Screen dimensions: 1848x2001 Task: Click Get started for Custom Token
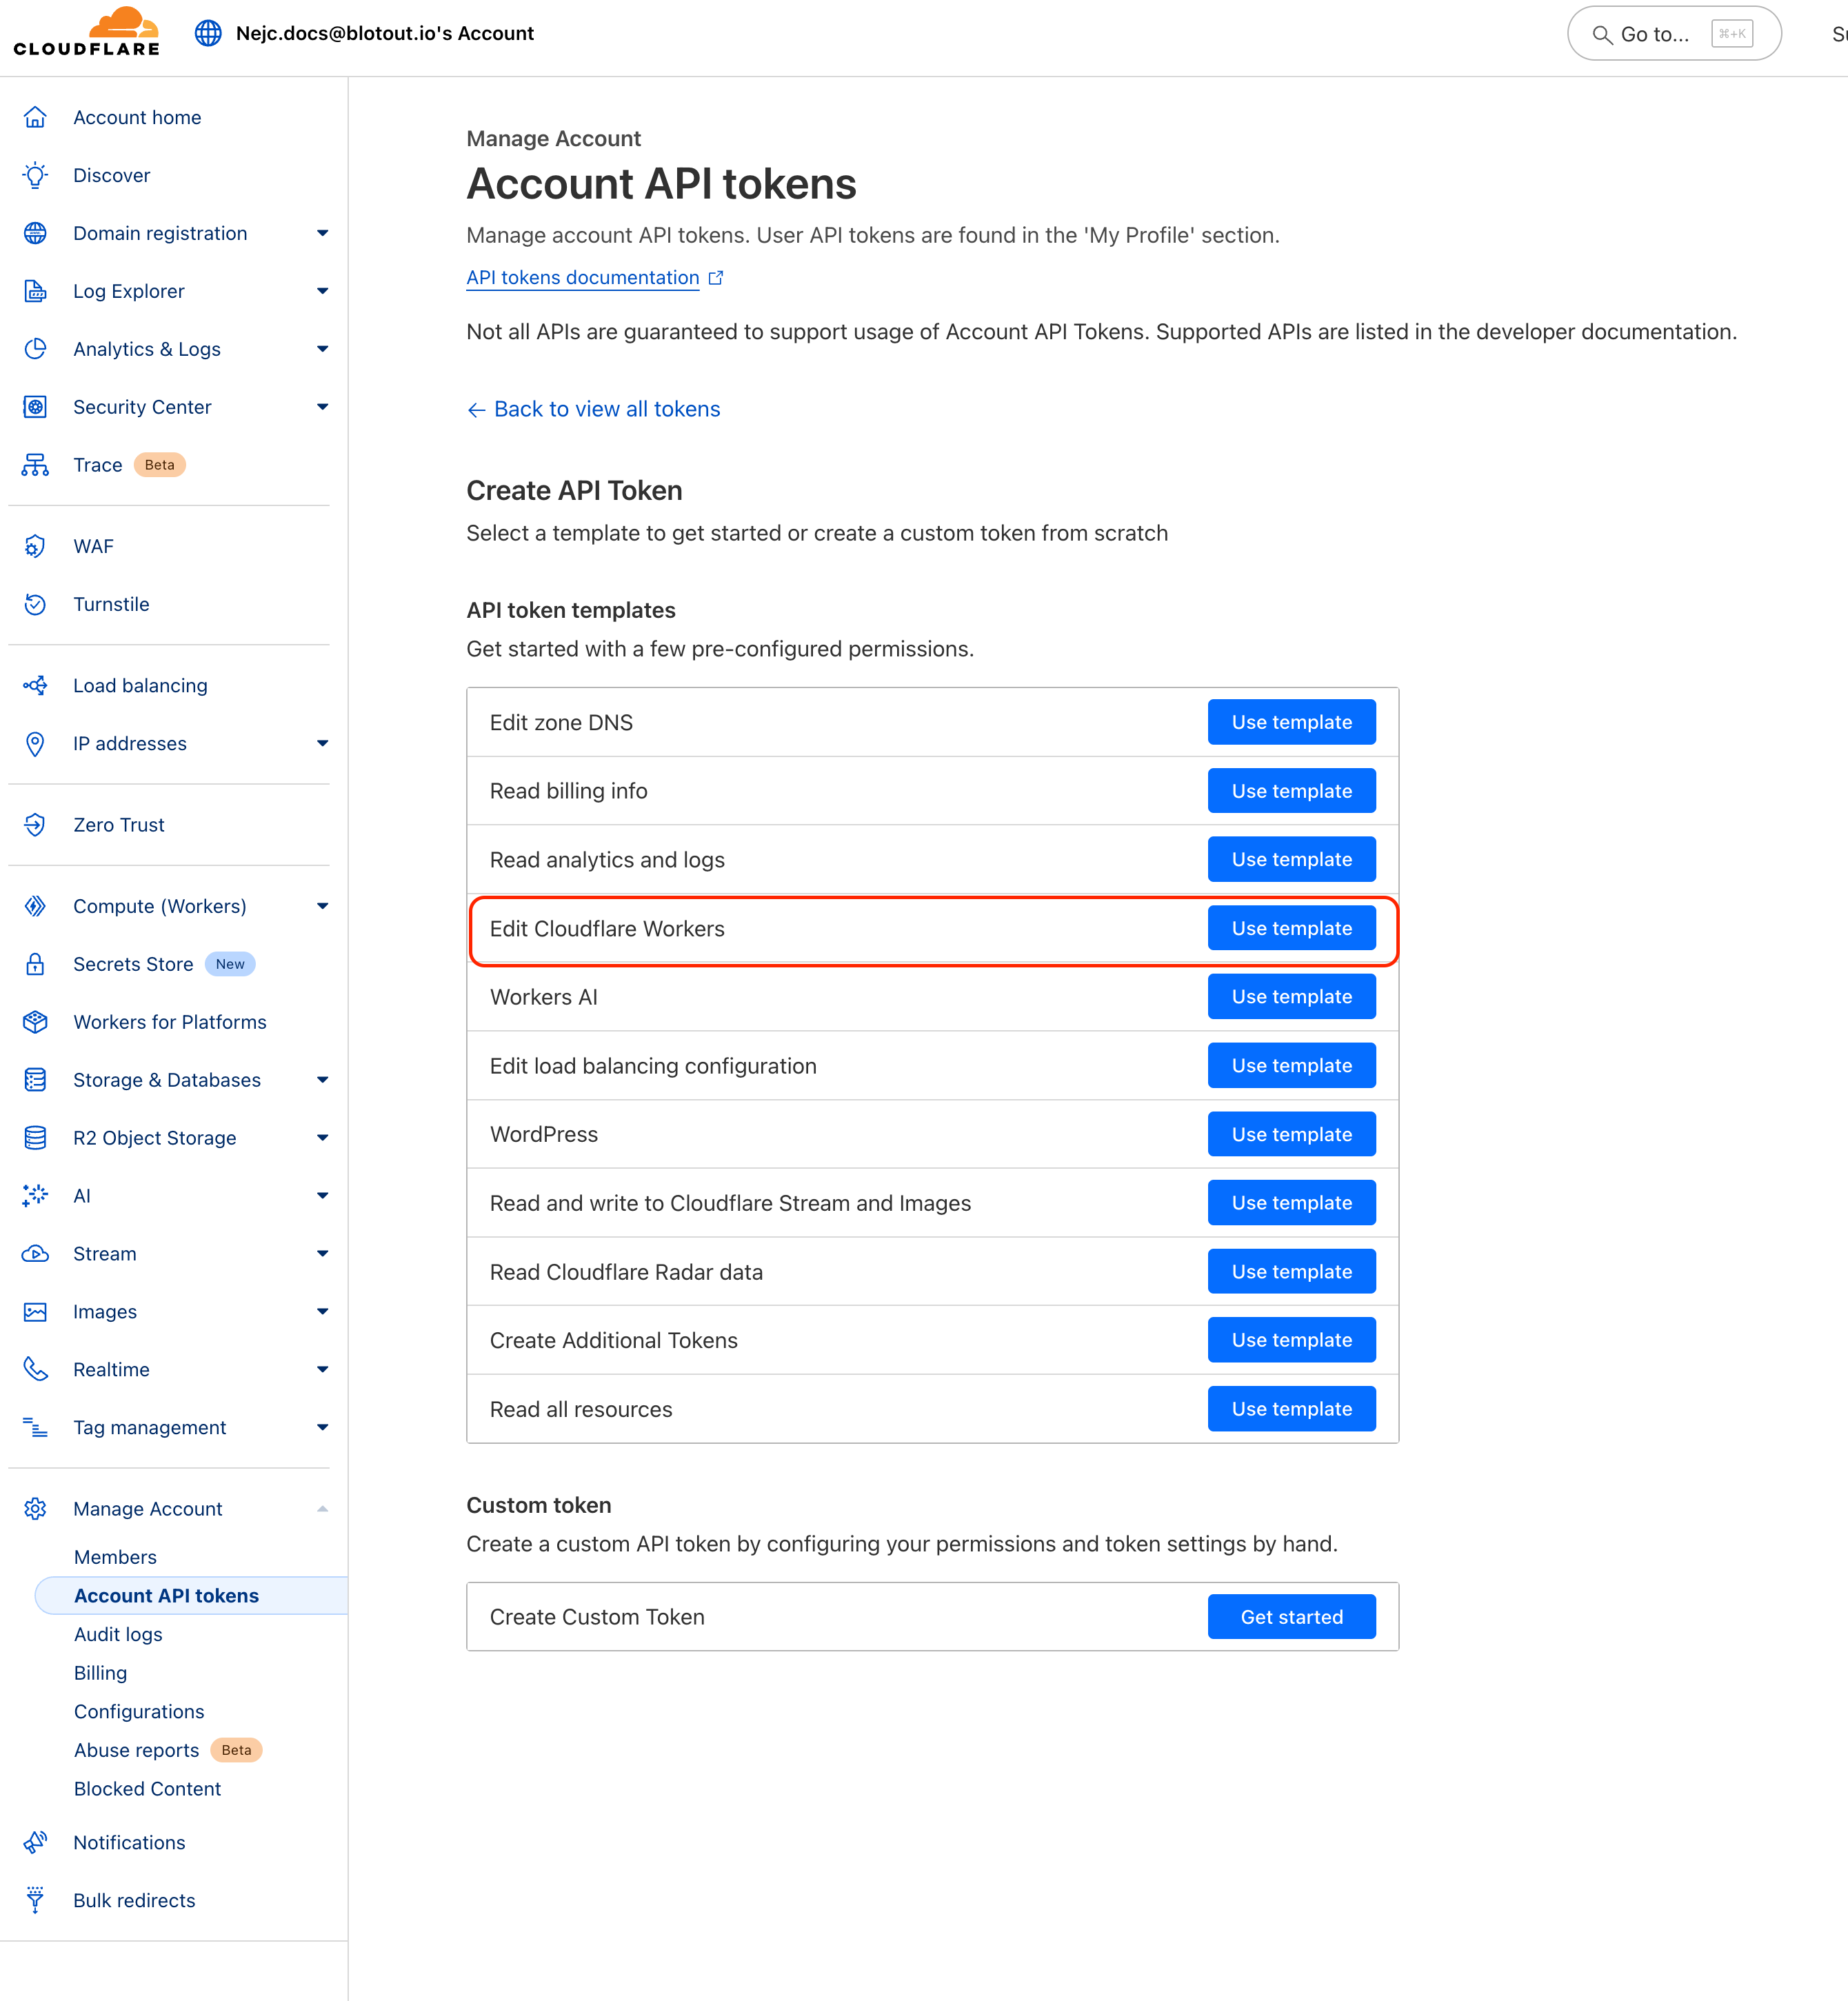[x=1291, y=1617]
